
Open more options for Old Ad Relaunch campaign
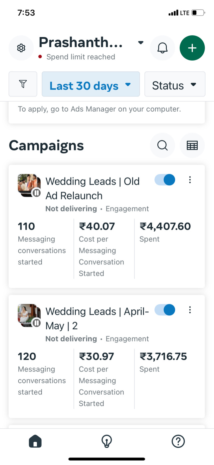[190, 180]
